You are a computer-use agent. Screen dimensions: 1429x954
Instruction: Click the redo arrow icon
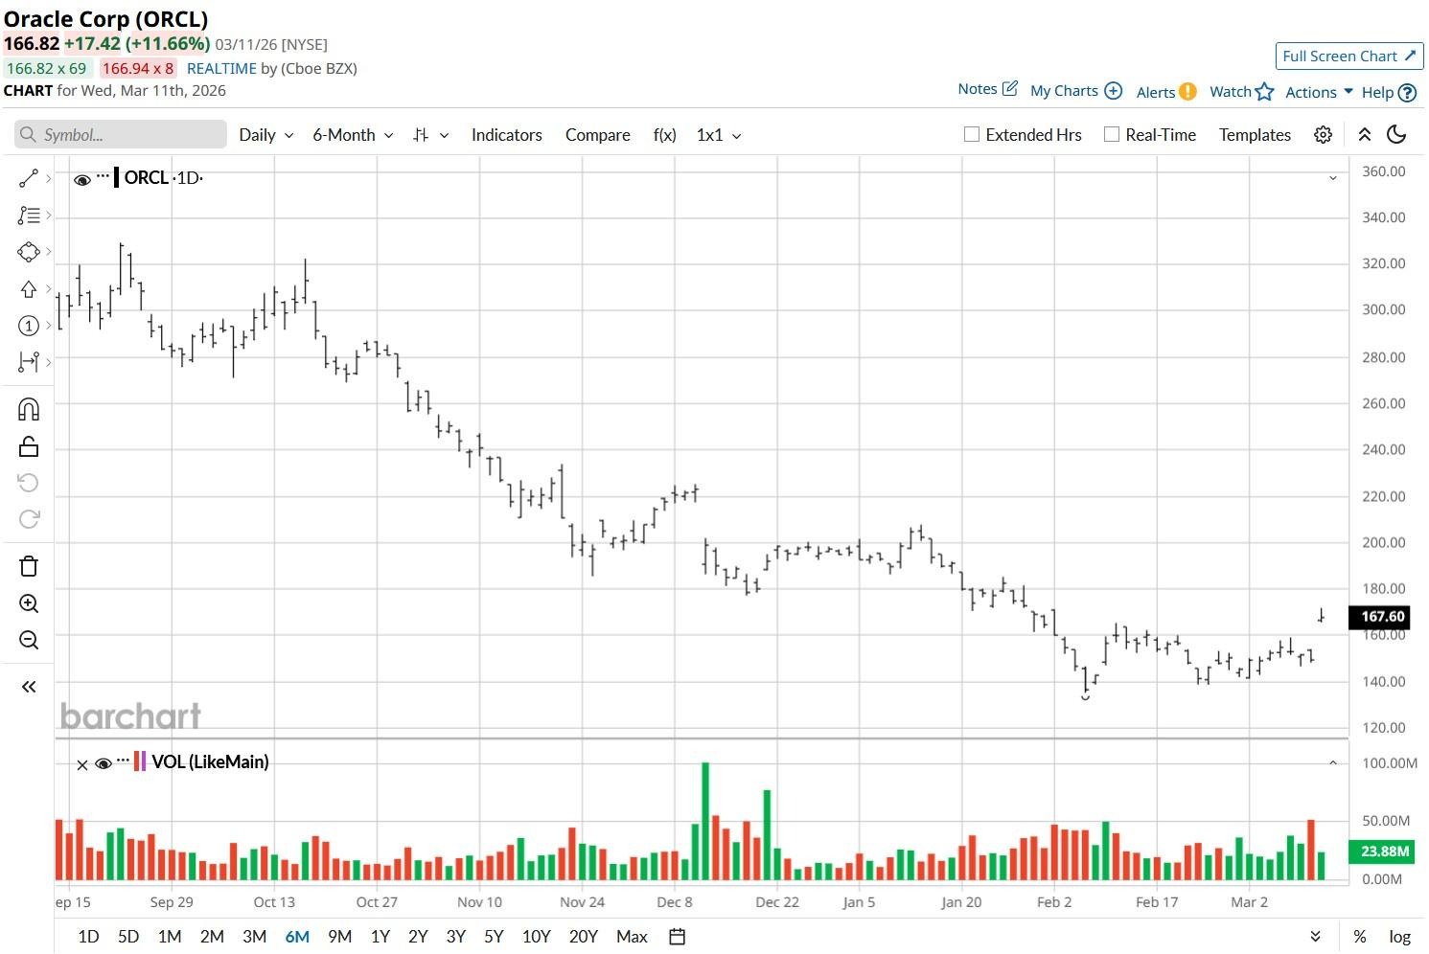pyautogui.click(x=29, y=519)
